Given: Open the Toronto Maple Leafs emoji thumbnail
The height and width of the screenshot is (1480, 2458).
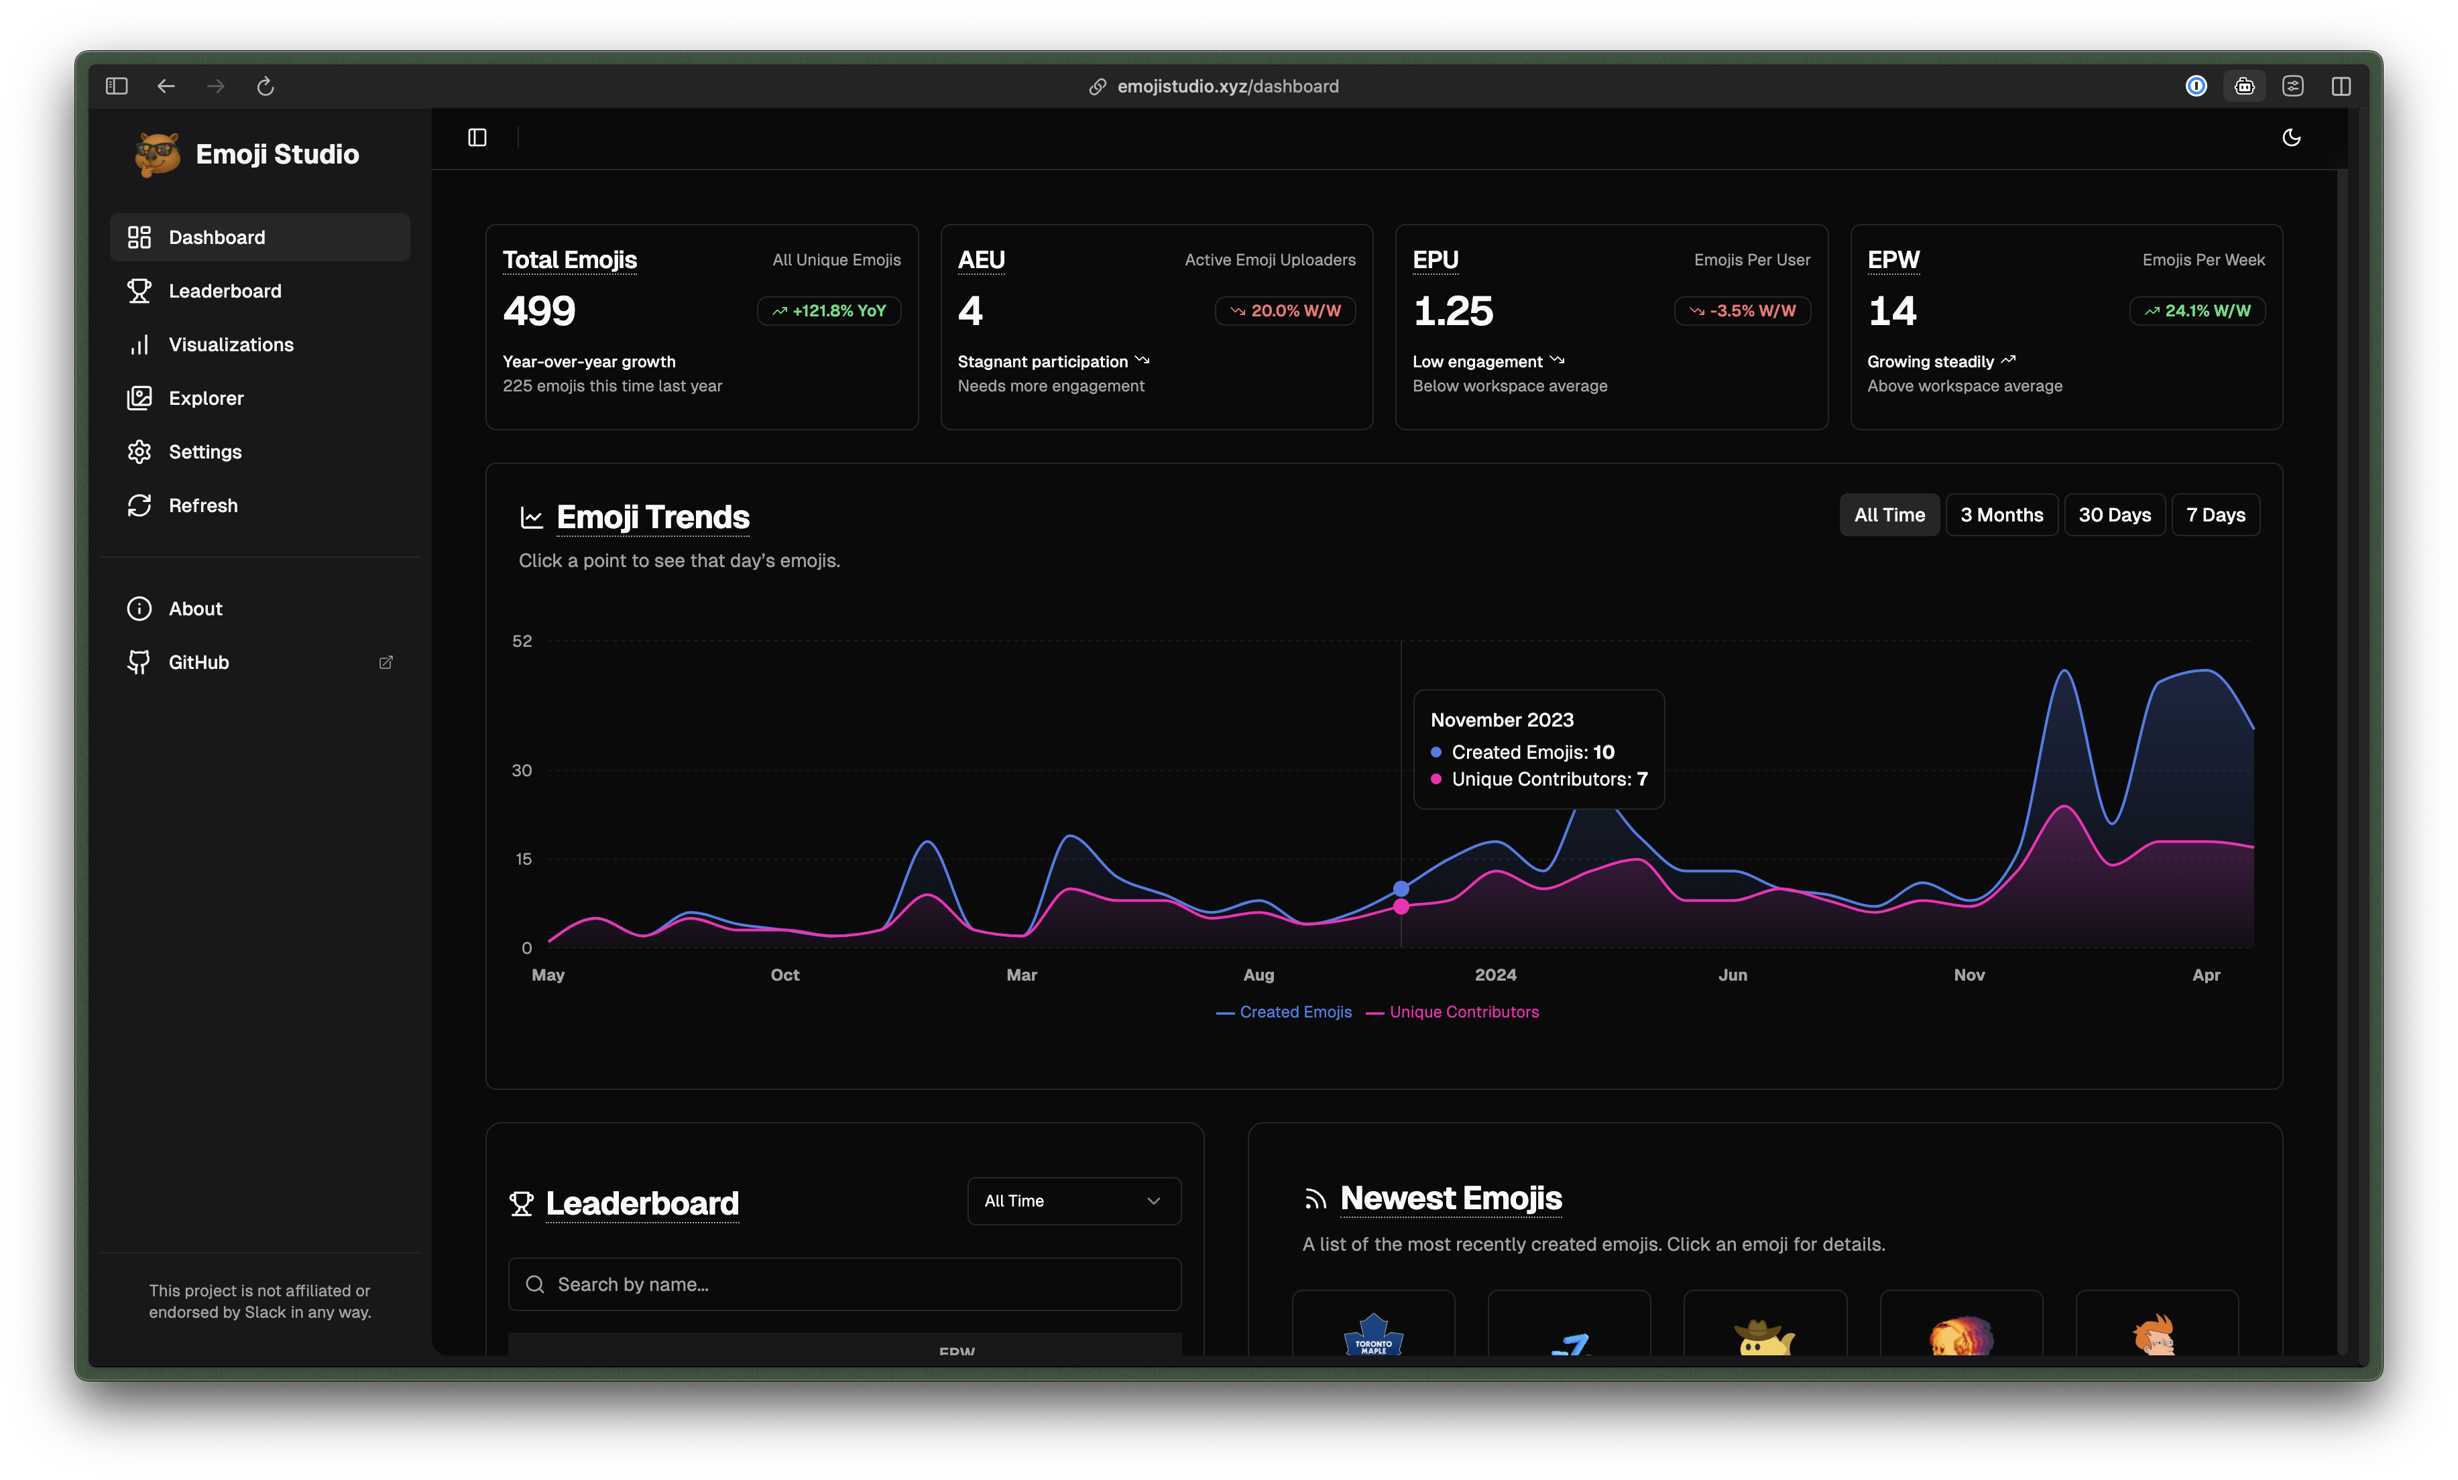Looking at the screenshot, I should [1372, 1331].
